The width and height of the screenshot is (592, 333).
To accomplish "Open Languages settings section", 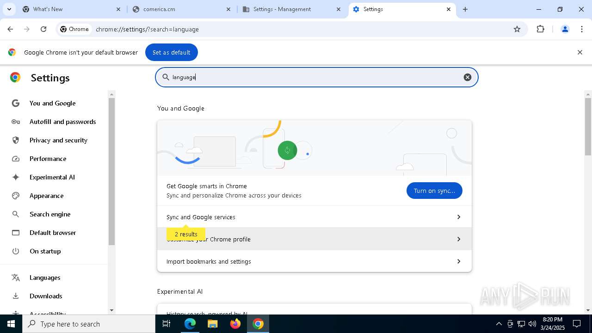I will tap(45, 277).
